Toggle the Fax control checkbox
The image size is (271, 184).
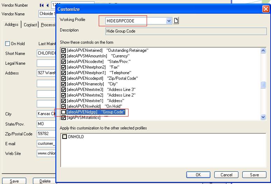pos(64,67)
